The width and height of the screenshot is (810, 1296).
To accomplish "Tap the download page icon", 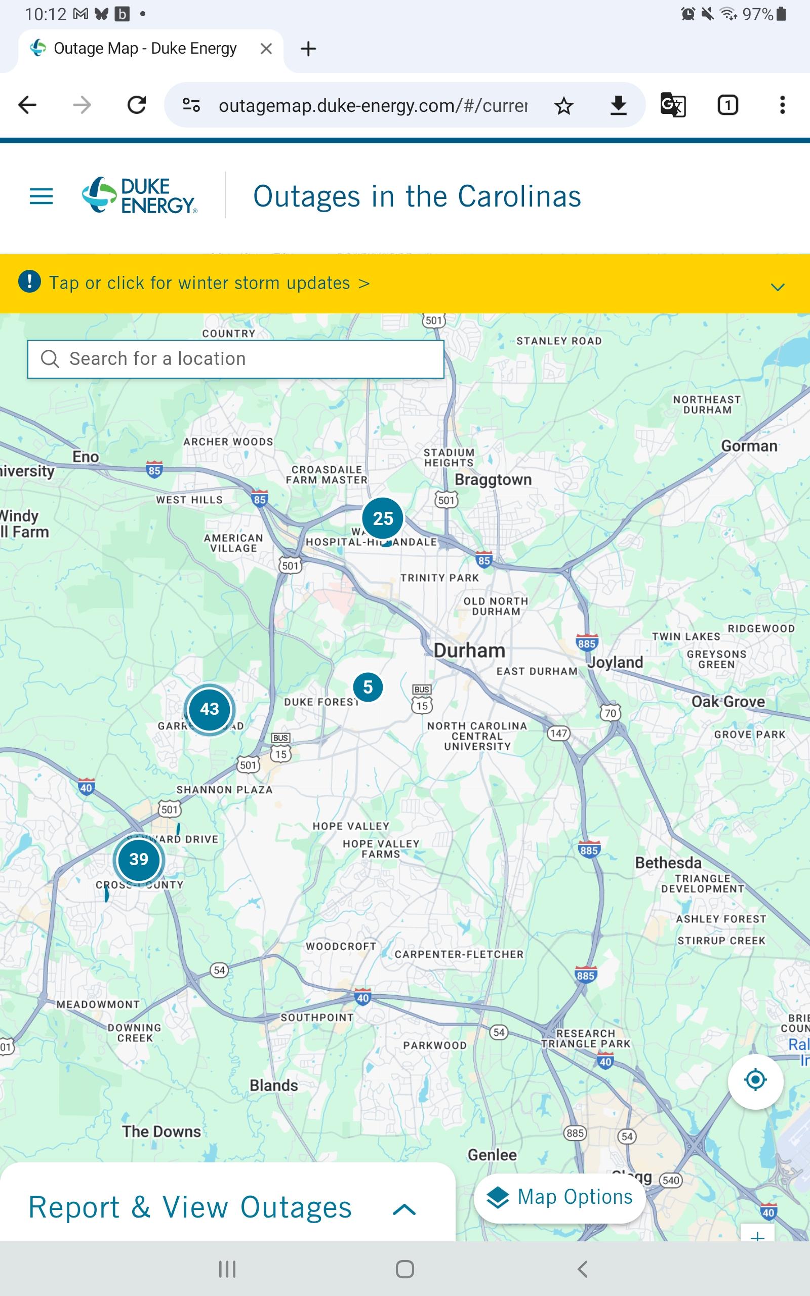I will click(x=618, y=105).
